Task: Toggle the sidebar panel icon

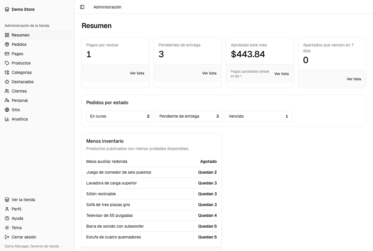Action: [x=82, y=7]
